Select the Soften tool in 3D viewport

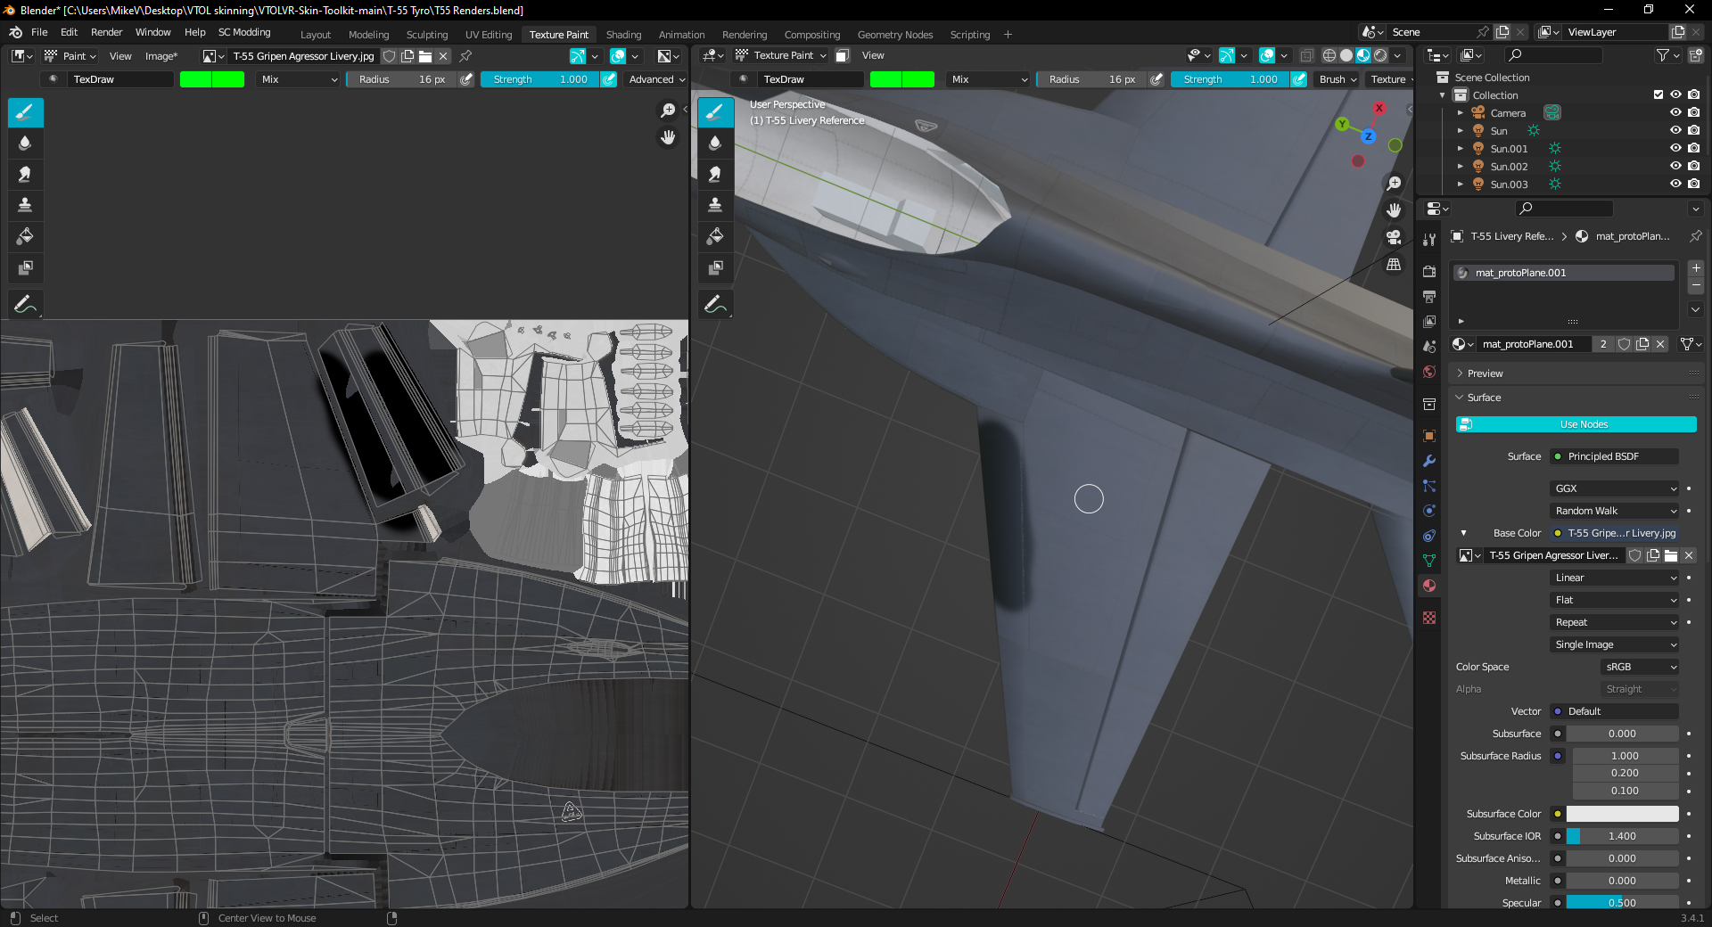(x=715, y=144)
